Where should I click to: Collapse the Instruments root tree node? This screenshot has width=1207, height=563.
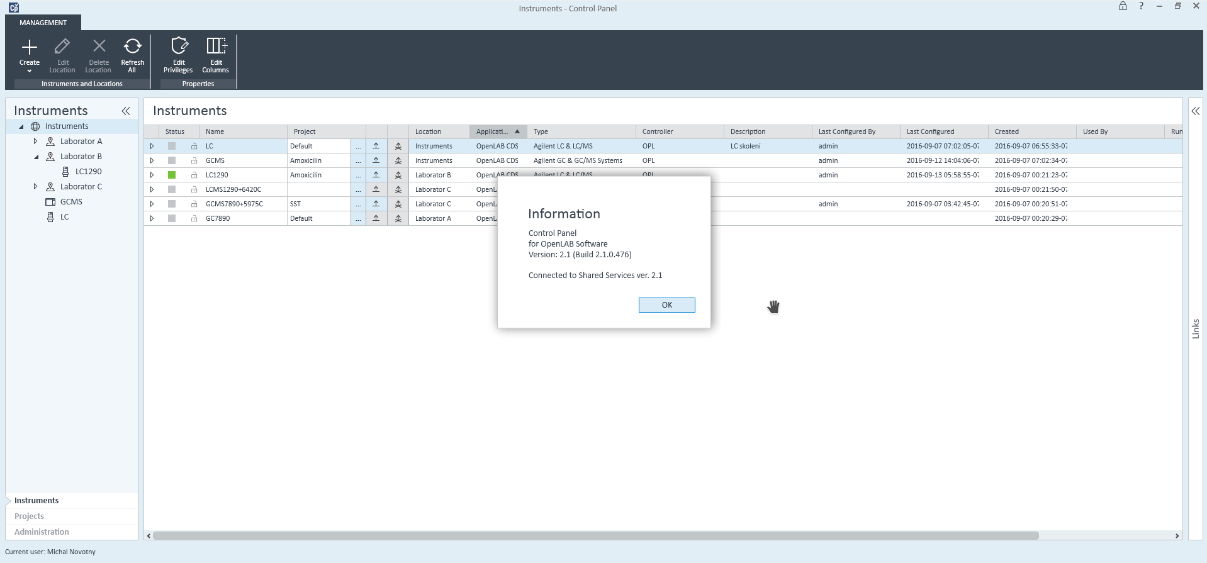click(x=21, y=126)
